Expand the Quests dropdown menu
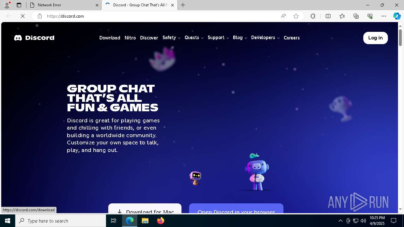 [194, 38]
